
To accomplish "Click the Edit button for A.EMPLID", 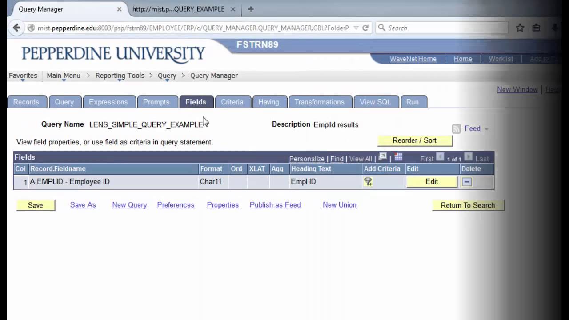I will coord(432,182).
